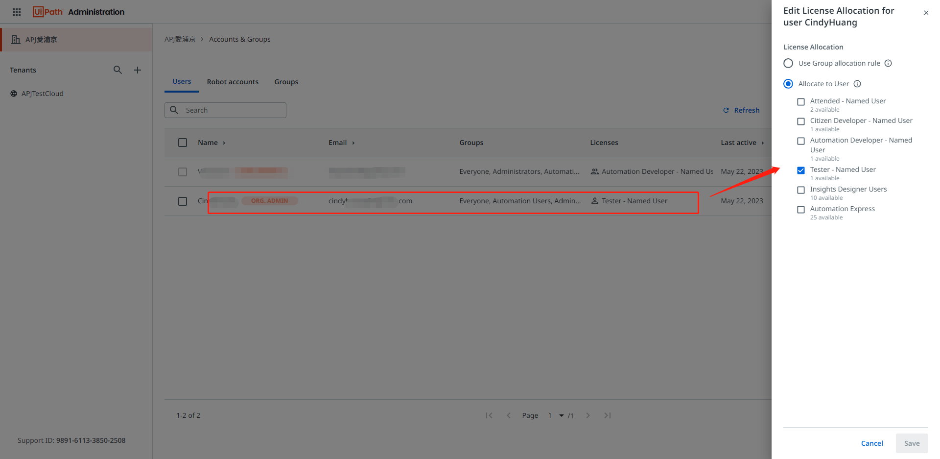
Task: Check Attended - Named User license
Action: (801, 102)
